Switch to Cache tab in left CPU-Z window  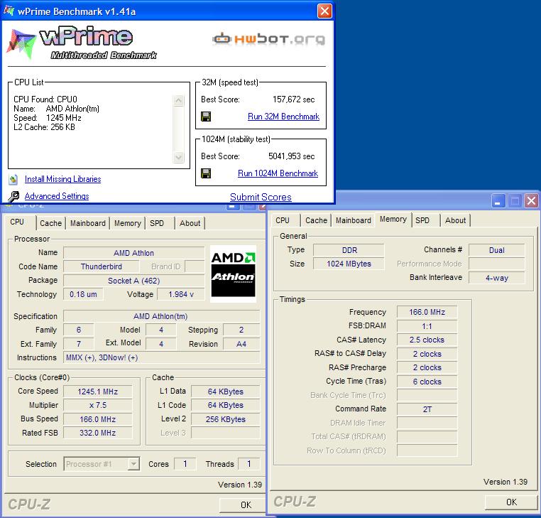50,223
